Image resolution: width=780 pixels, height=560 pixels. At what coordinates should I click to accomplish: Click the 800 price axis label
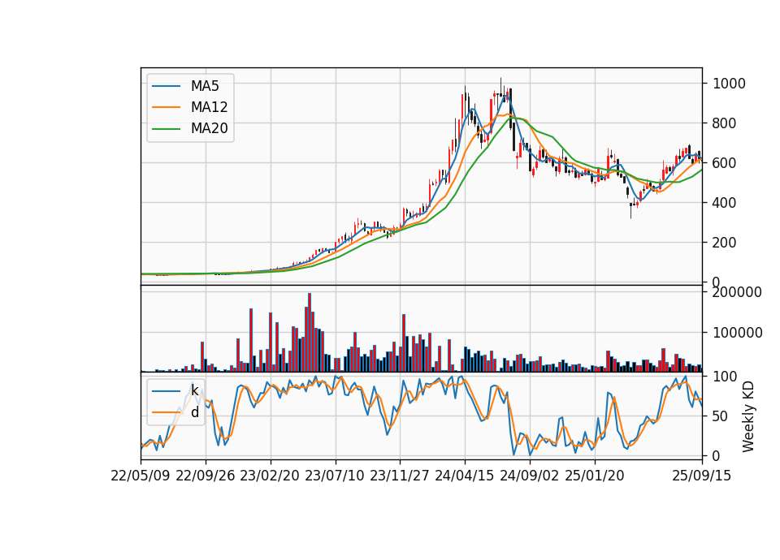point(725,123)
